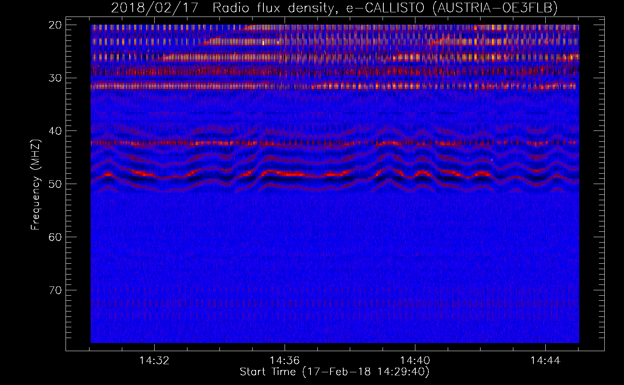The width and height of the screenshot is (624, 385).
Task: Click the 50 frequency tick label
Action: tap(55, 184)
